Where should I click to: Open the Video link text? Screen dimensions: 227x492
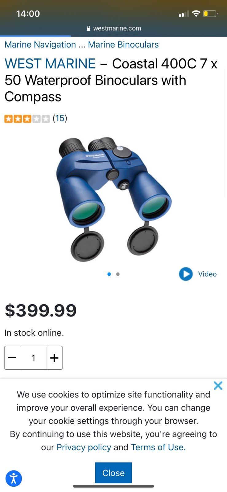pos(207,274)
